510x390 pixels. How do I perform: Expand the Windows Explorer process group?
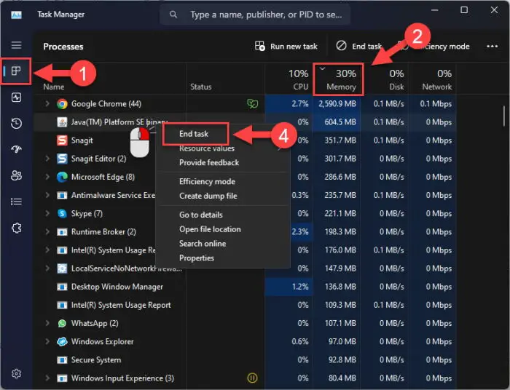47,341
